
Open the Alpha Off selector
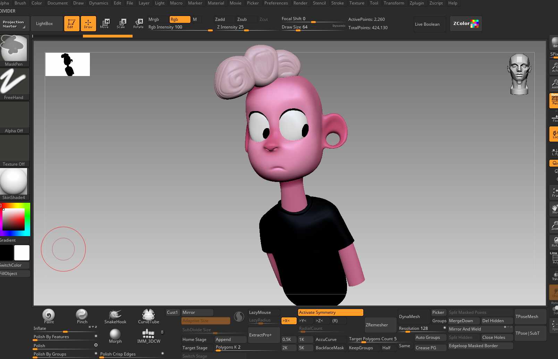pos(14,117)
